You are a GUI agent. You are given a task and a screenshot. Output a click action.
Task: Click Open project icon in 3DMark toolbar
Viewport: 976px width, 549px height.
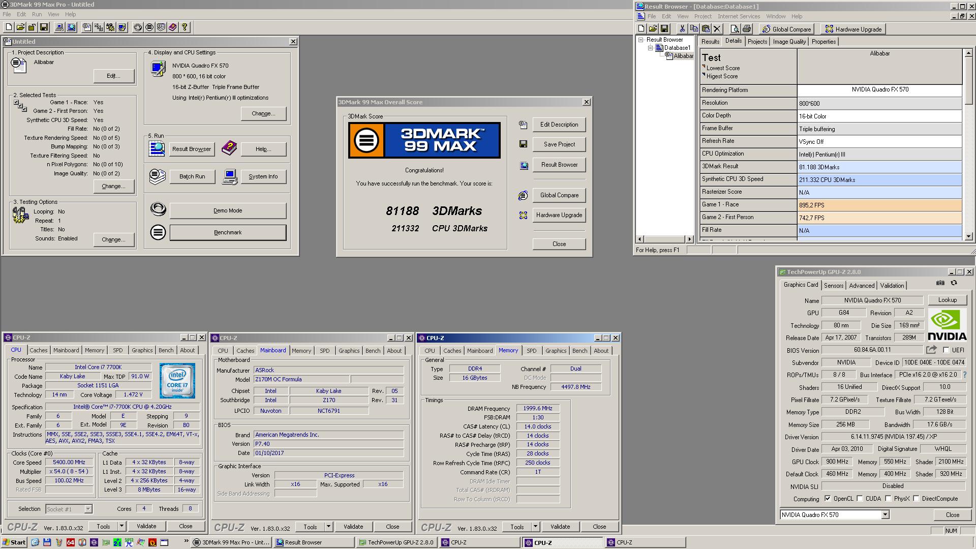(x=20, y=27)
